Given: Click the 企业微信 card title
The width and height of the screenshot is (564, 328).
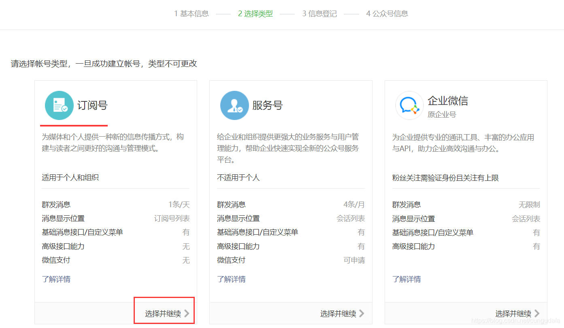Looking at the screenshot, I should click(448, 101).
